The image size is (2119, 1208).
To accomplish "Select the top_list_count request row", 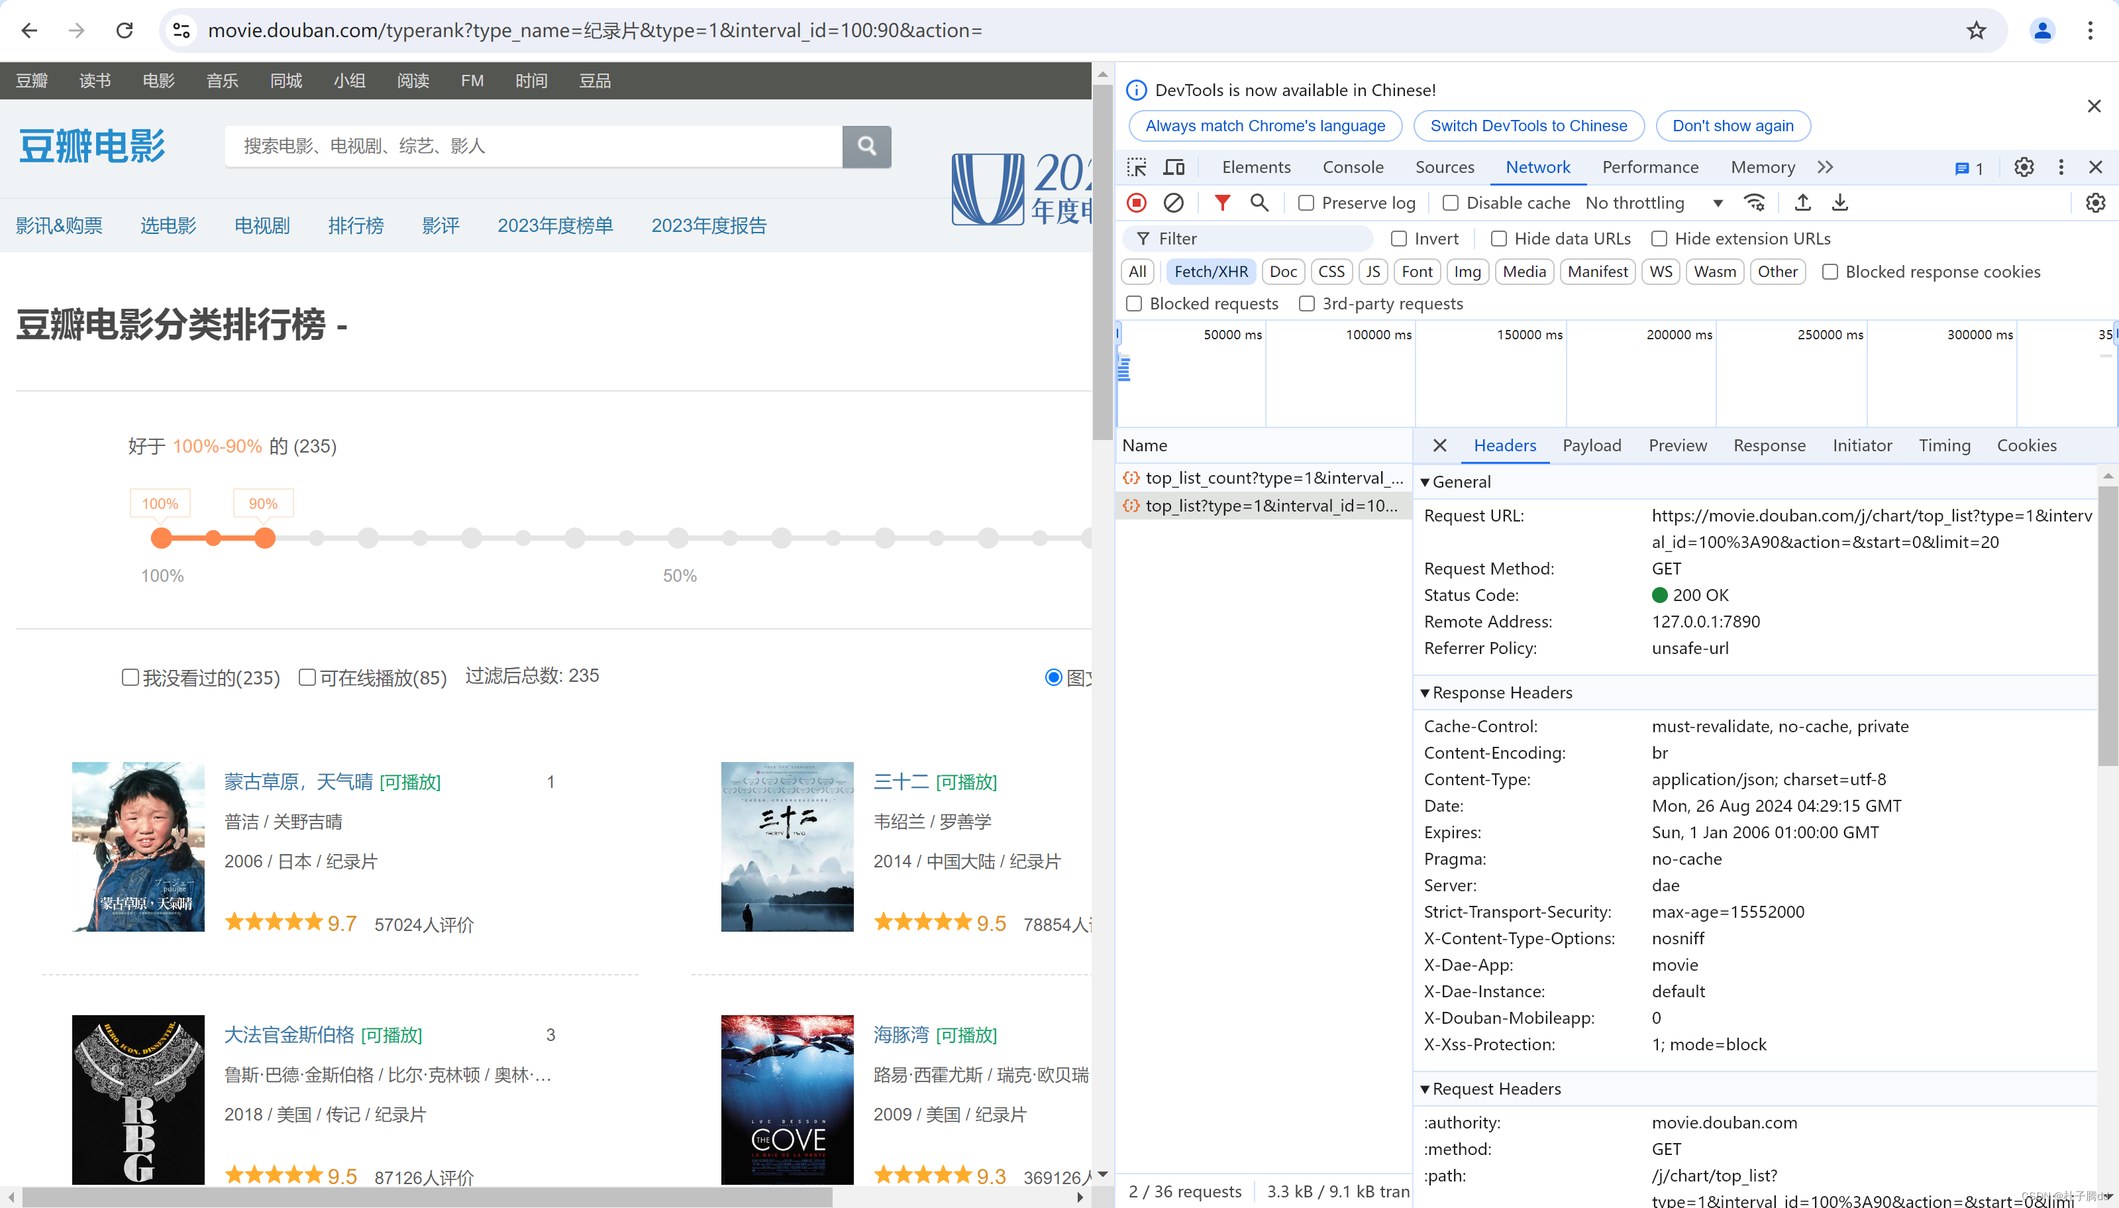I will tap(1263, 478).
